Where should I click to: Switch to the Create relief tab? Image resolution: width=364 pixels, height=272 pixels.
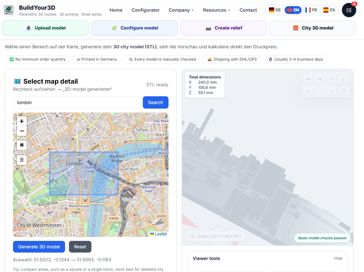224,28
